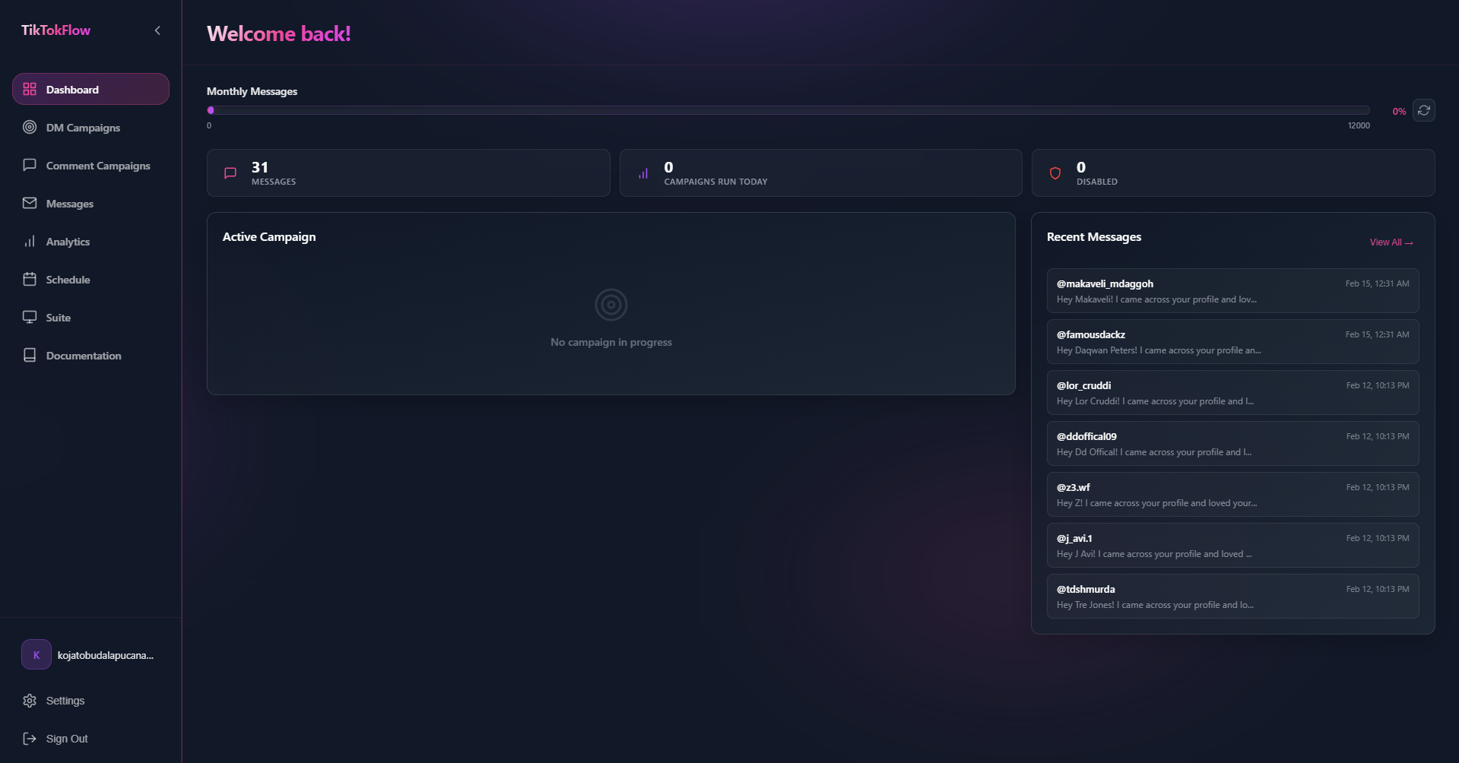Click the Suite monitor icon
The width and height of the screenshot is (1459, 763).
pyautogui.click(x=30, y=317)
